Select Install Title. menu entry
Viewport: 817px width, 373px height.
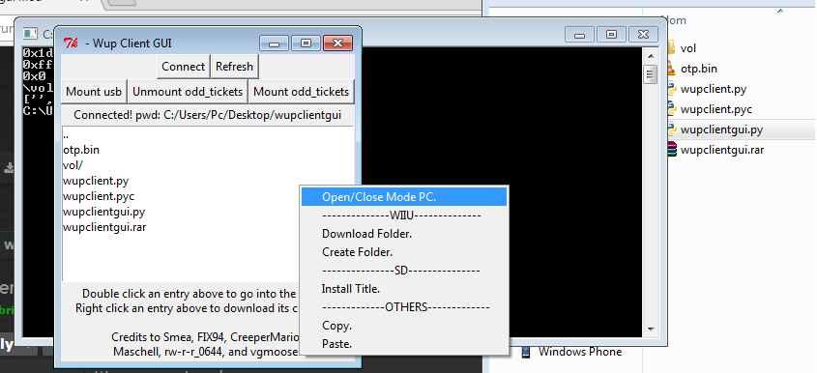click(x=351, y=289)
